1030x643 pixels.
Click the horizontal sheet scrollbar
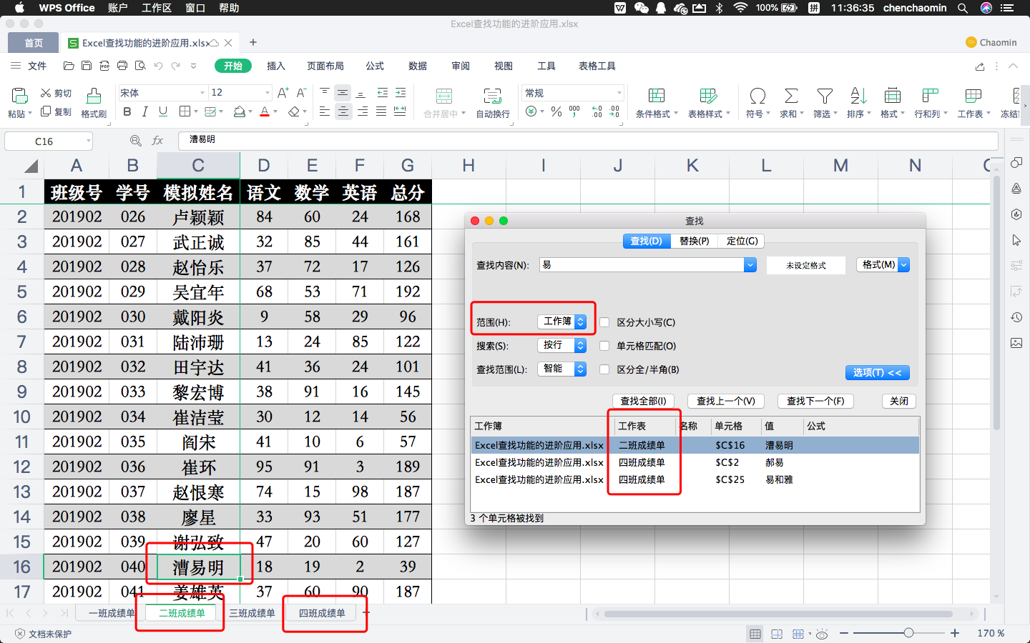click(778, 614)
